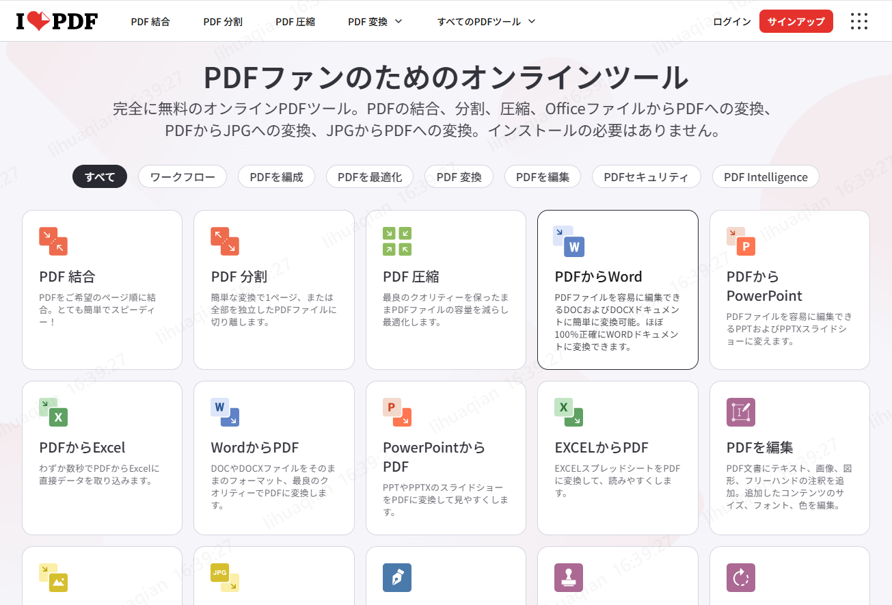Open the blue pen signature tool icon
Screen dimensions: 892x605
(x=397, y=578)
